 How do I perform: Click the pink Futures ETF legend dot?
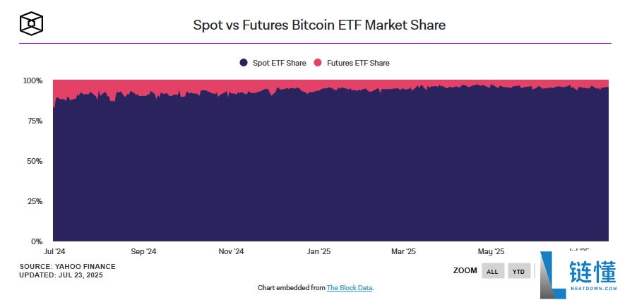(318, 63)
